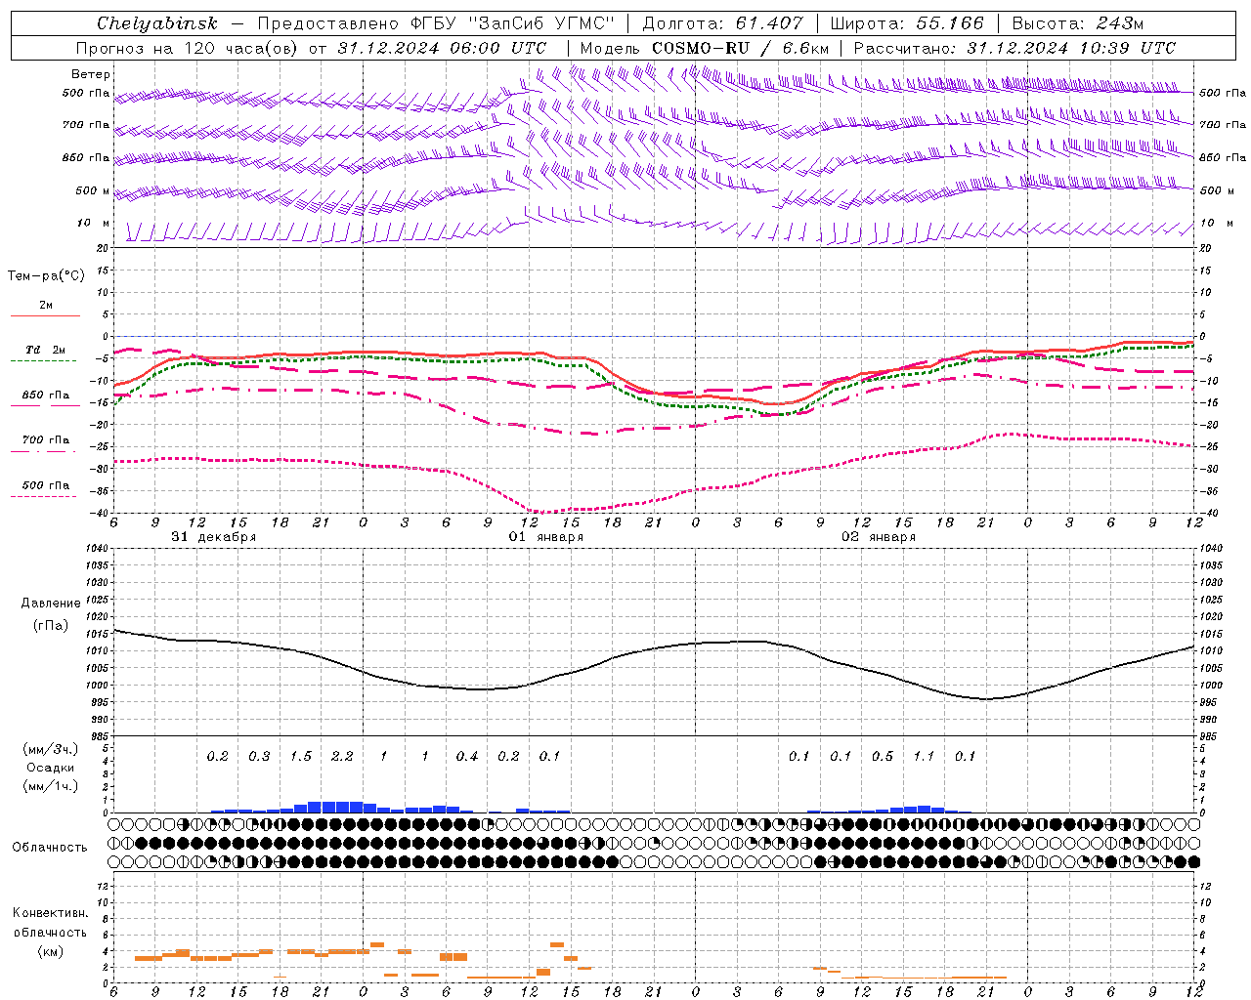Click the Chelyabinsk station title
Image resolution: width=1251 pixels, height=1000 pixels.
click(156, 23)
